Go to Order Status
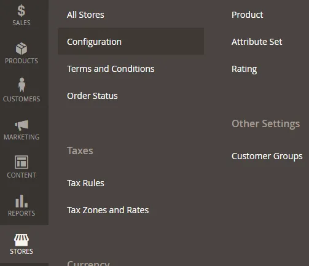Screen dimensions: 309x266 click(92, 96)
